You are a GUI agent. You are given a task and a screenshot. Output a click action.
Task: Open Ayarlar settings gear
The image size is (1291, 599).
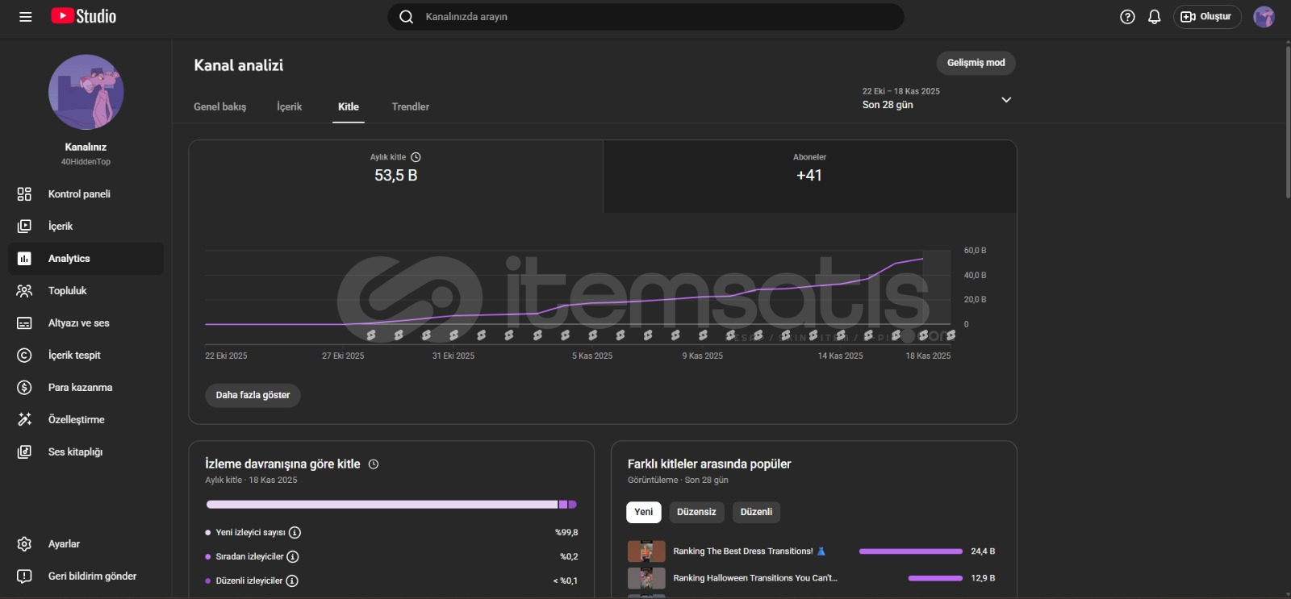pos(63,544)
